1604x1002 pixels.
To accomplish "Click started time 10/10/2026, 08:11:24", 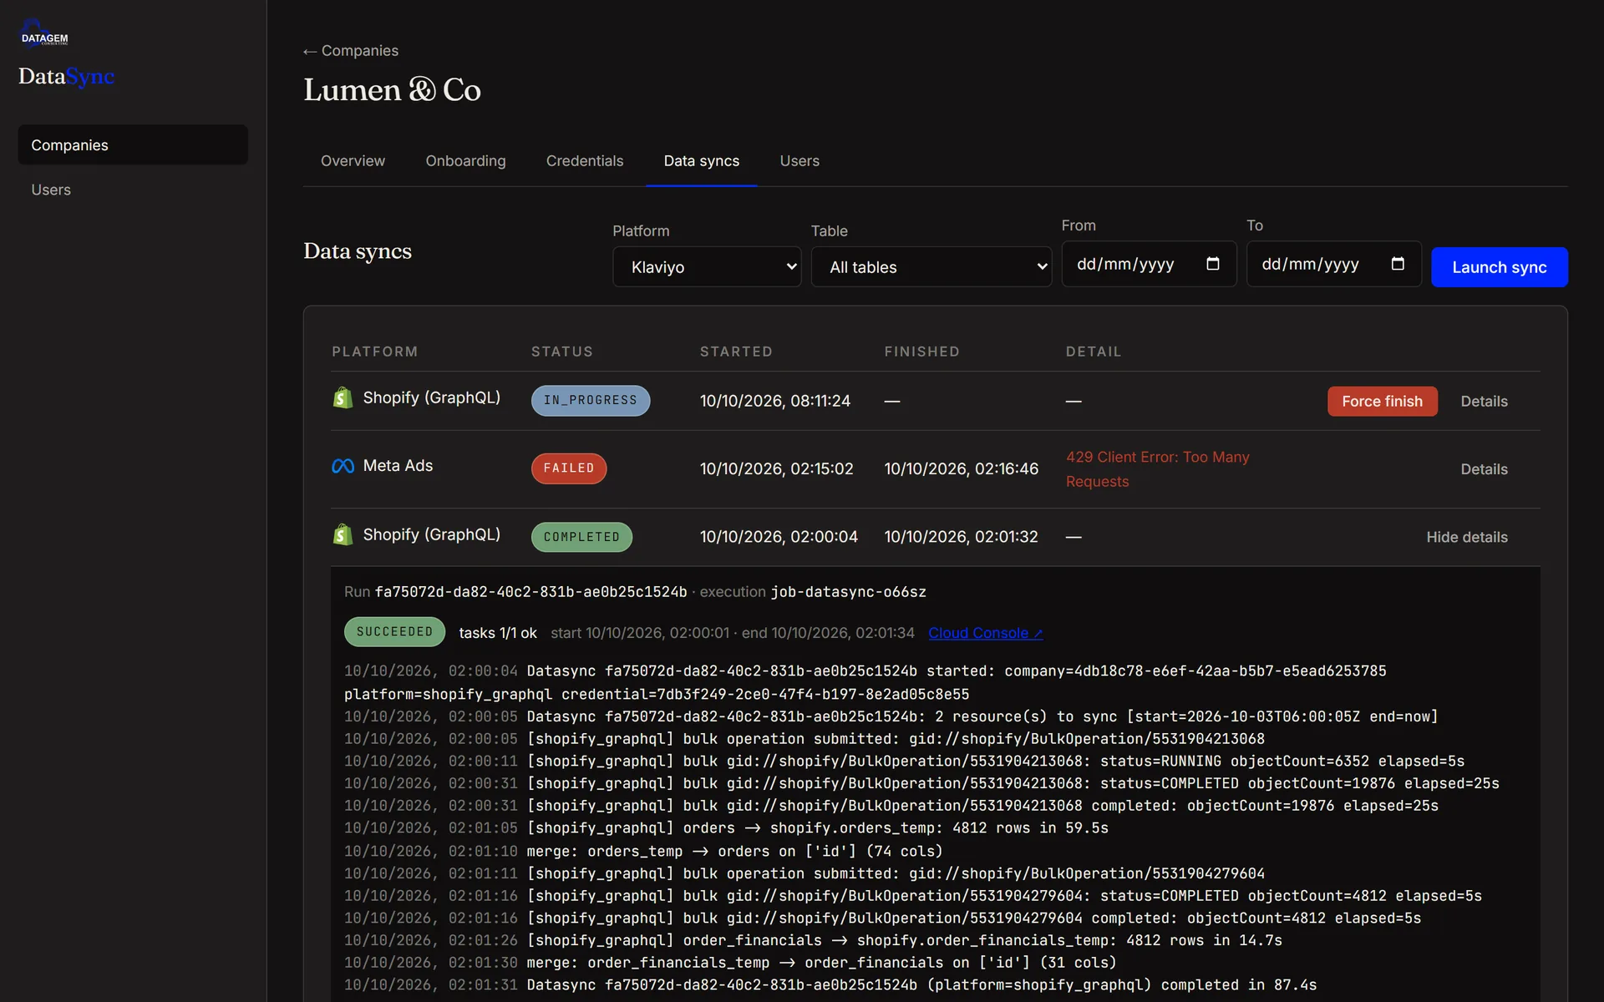I will (x=775, y=401).
